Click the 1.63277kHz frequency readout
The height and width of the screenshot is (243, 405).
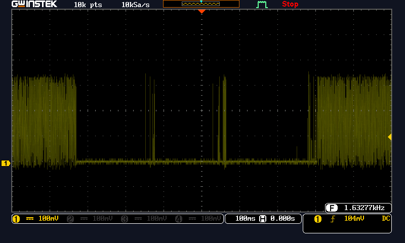point(364,208)
